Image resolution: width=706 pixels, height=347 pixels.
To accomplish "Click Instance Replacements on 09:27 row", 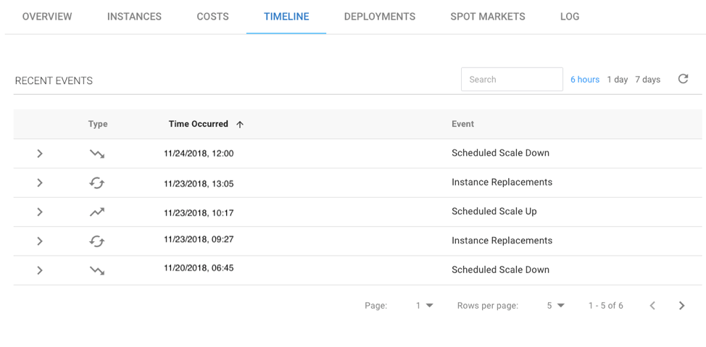I will (502, 241).
